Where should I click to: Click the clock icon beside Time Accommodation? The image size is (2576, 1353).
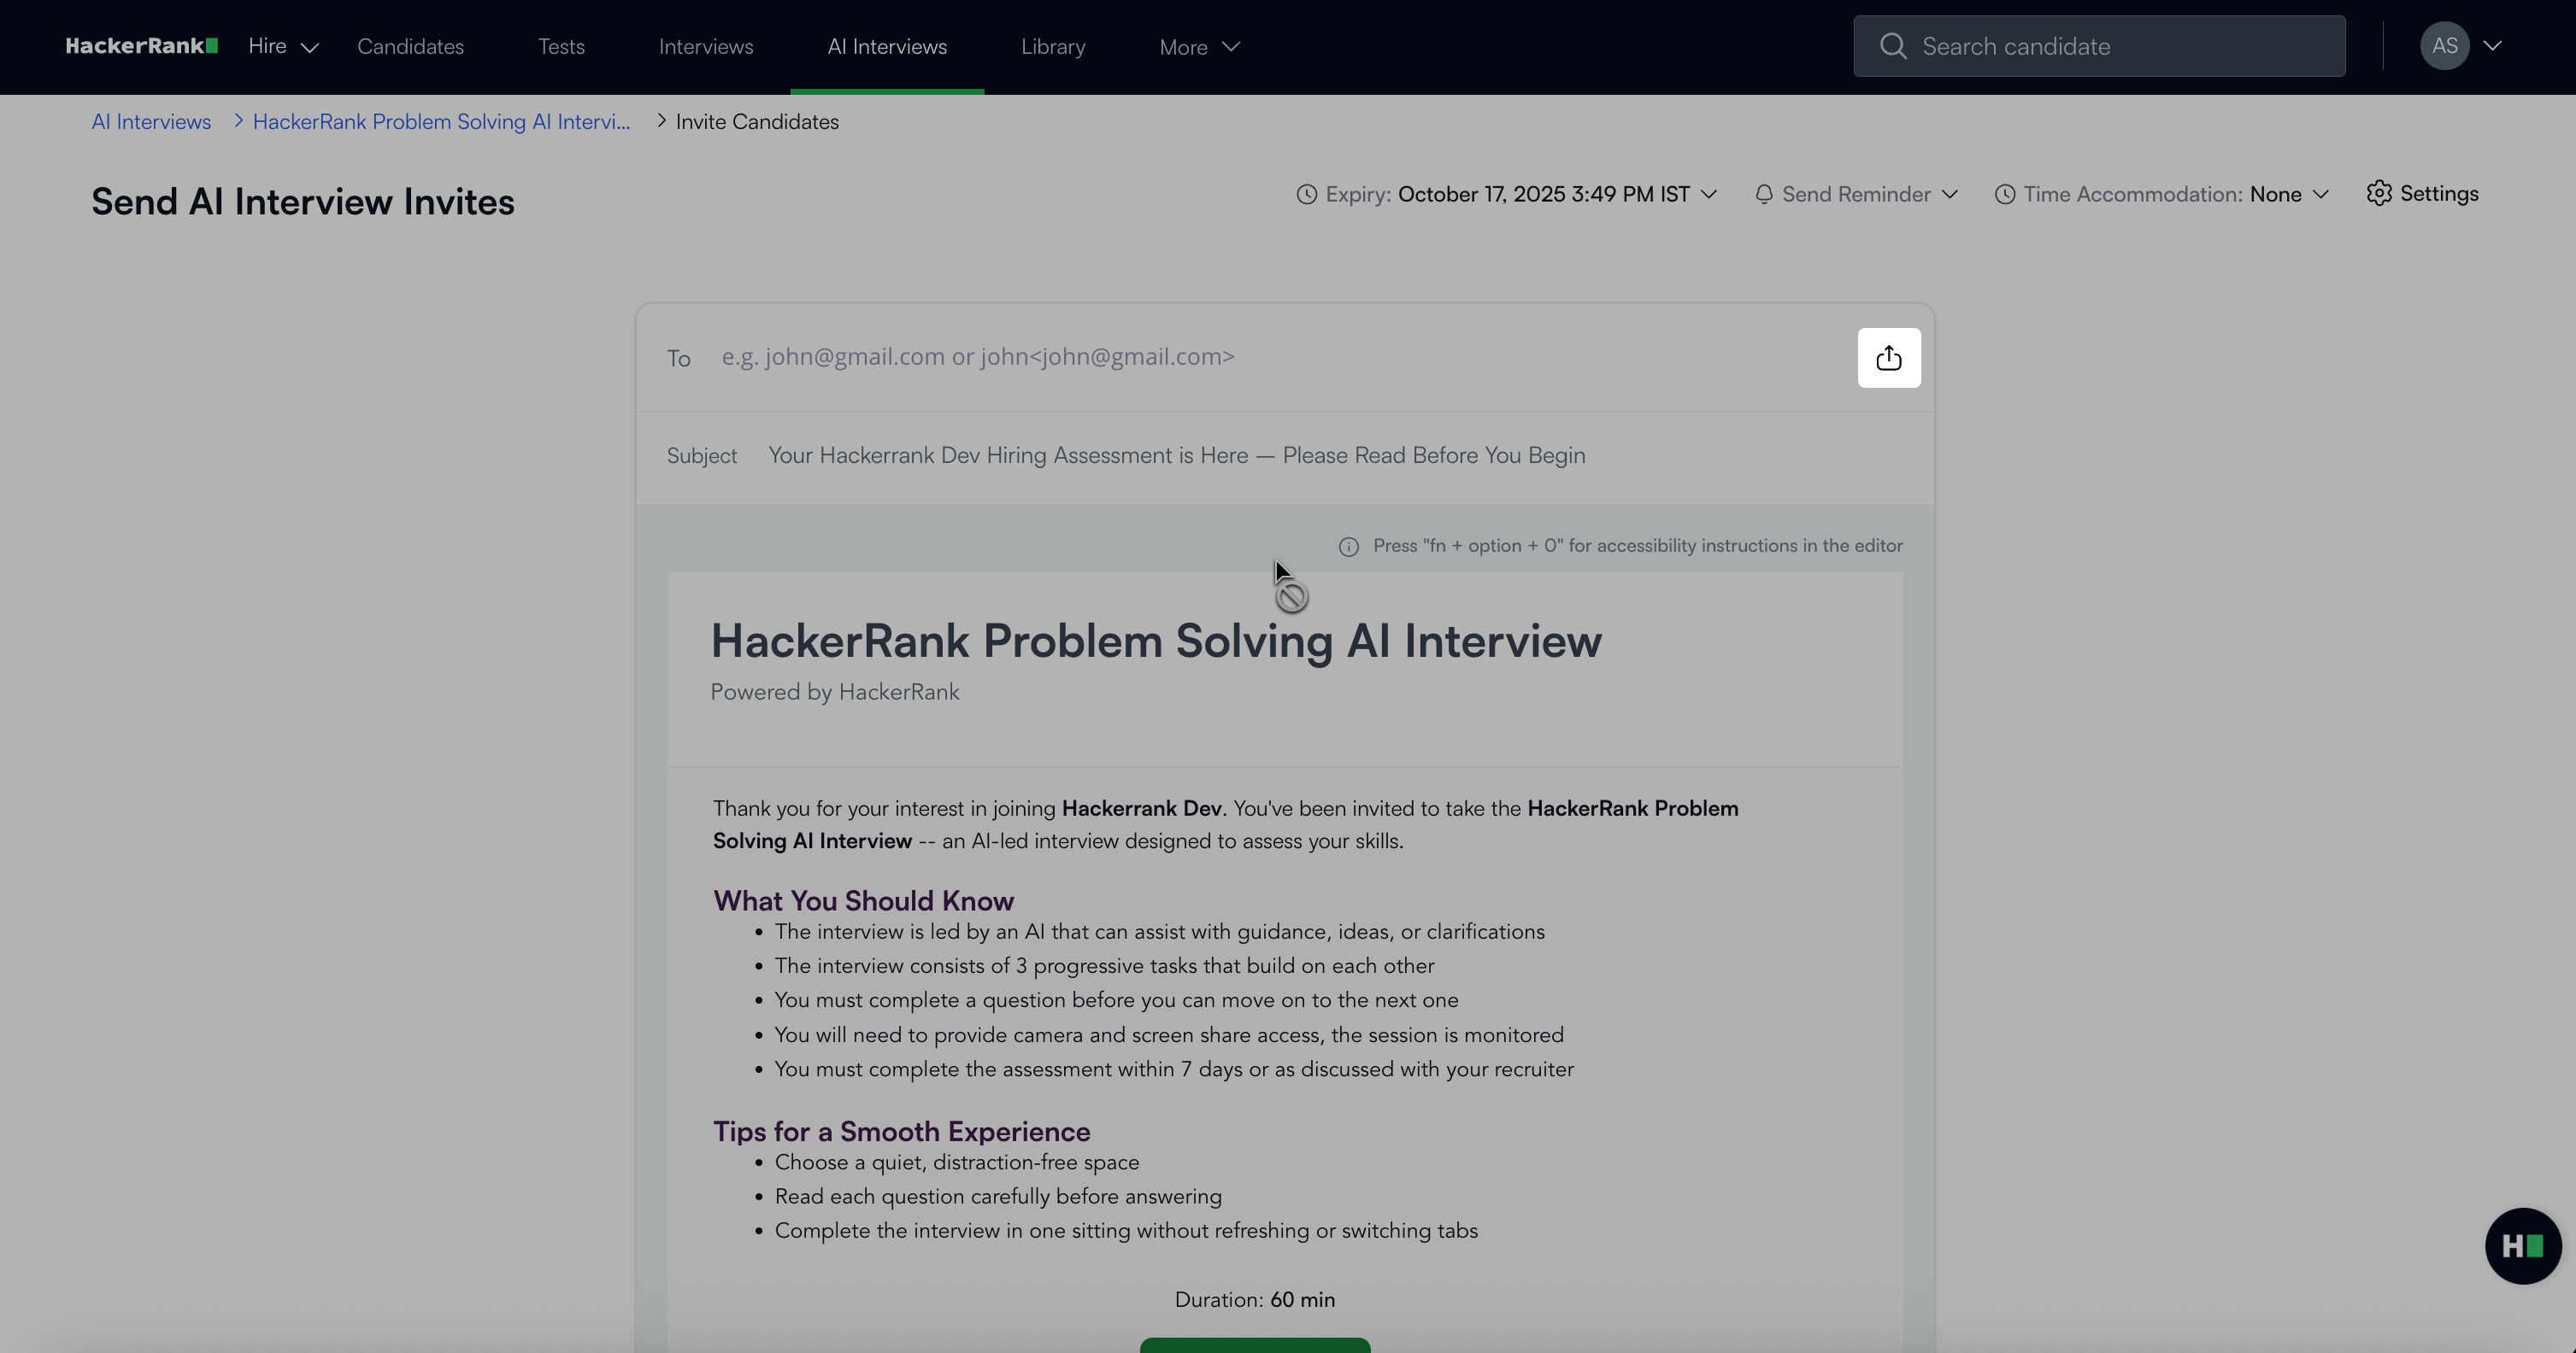[x=2004, y=194]
